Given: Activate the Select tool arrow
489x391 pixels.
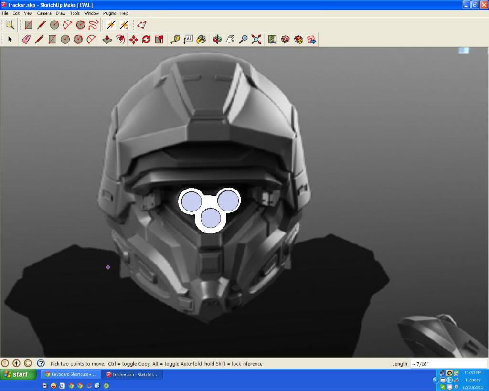Looking at the screenshot, I should pos(10,40).
